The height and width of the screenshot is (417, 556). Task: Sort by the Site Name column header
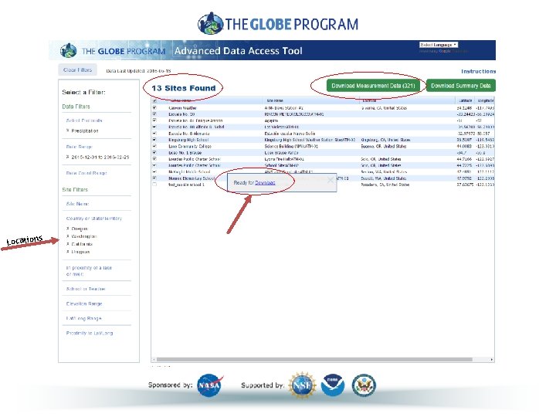[275, 100]
